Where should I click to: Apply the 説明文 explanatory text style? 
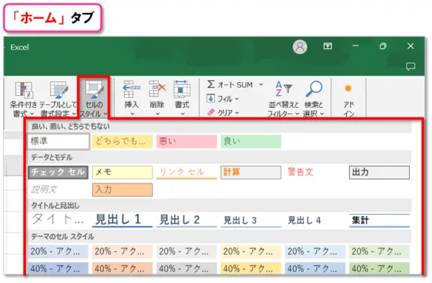point(58,189)
